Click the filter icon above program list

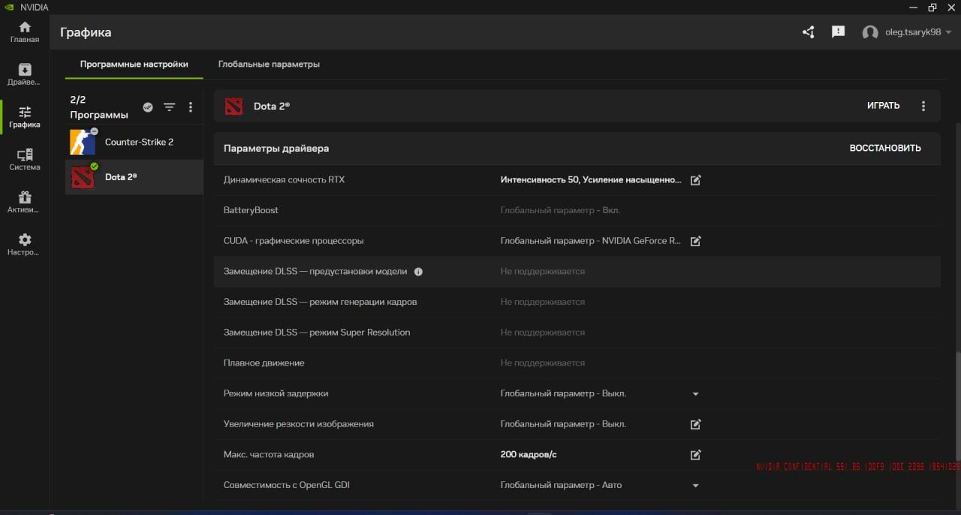click(x=170, y=107)
